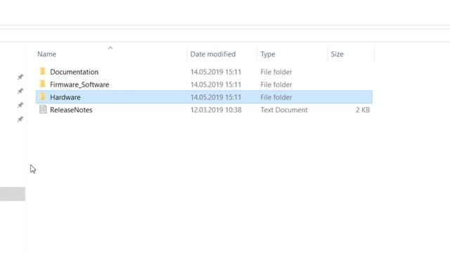
Task: Click the Hardware modified date cell
Action: (x=216, y=97)
